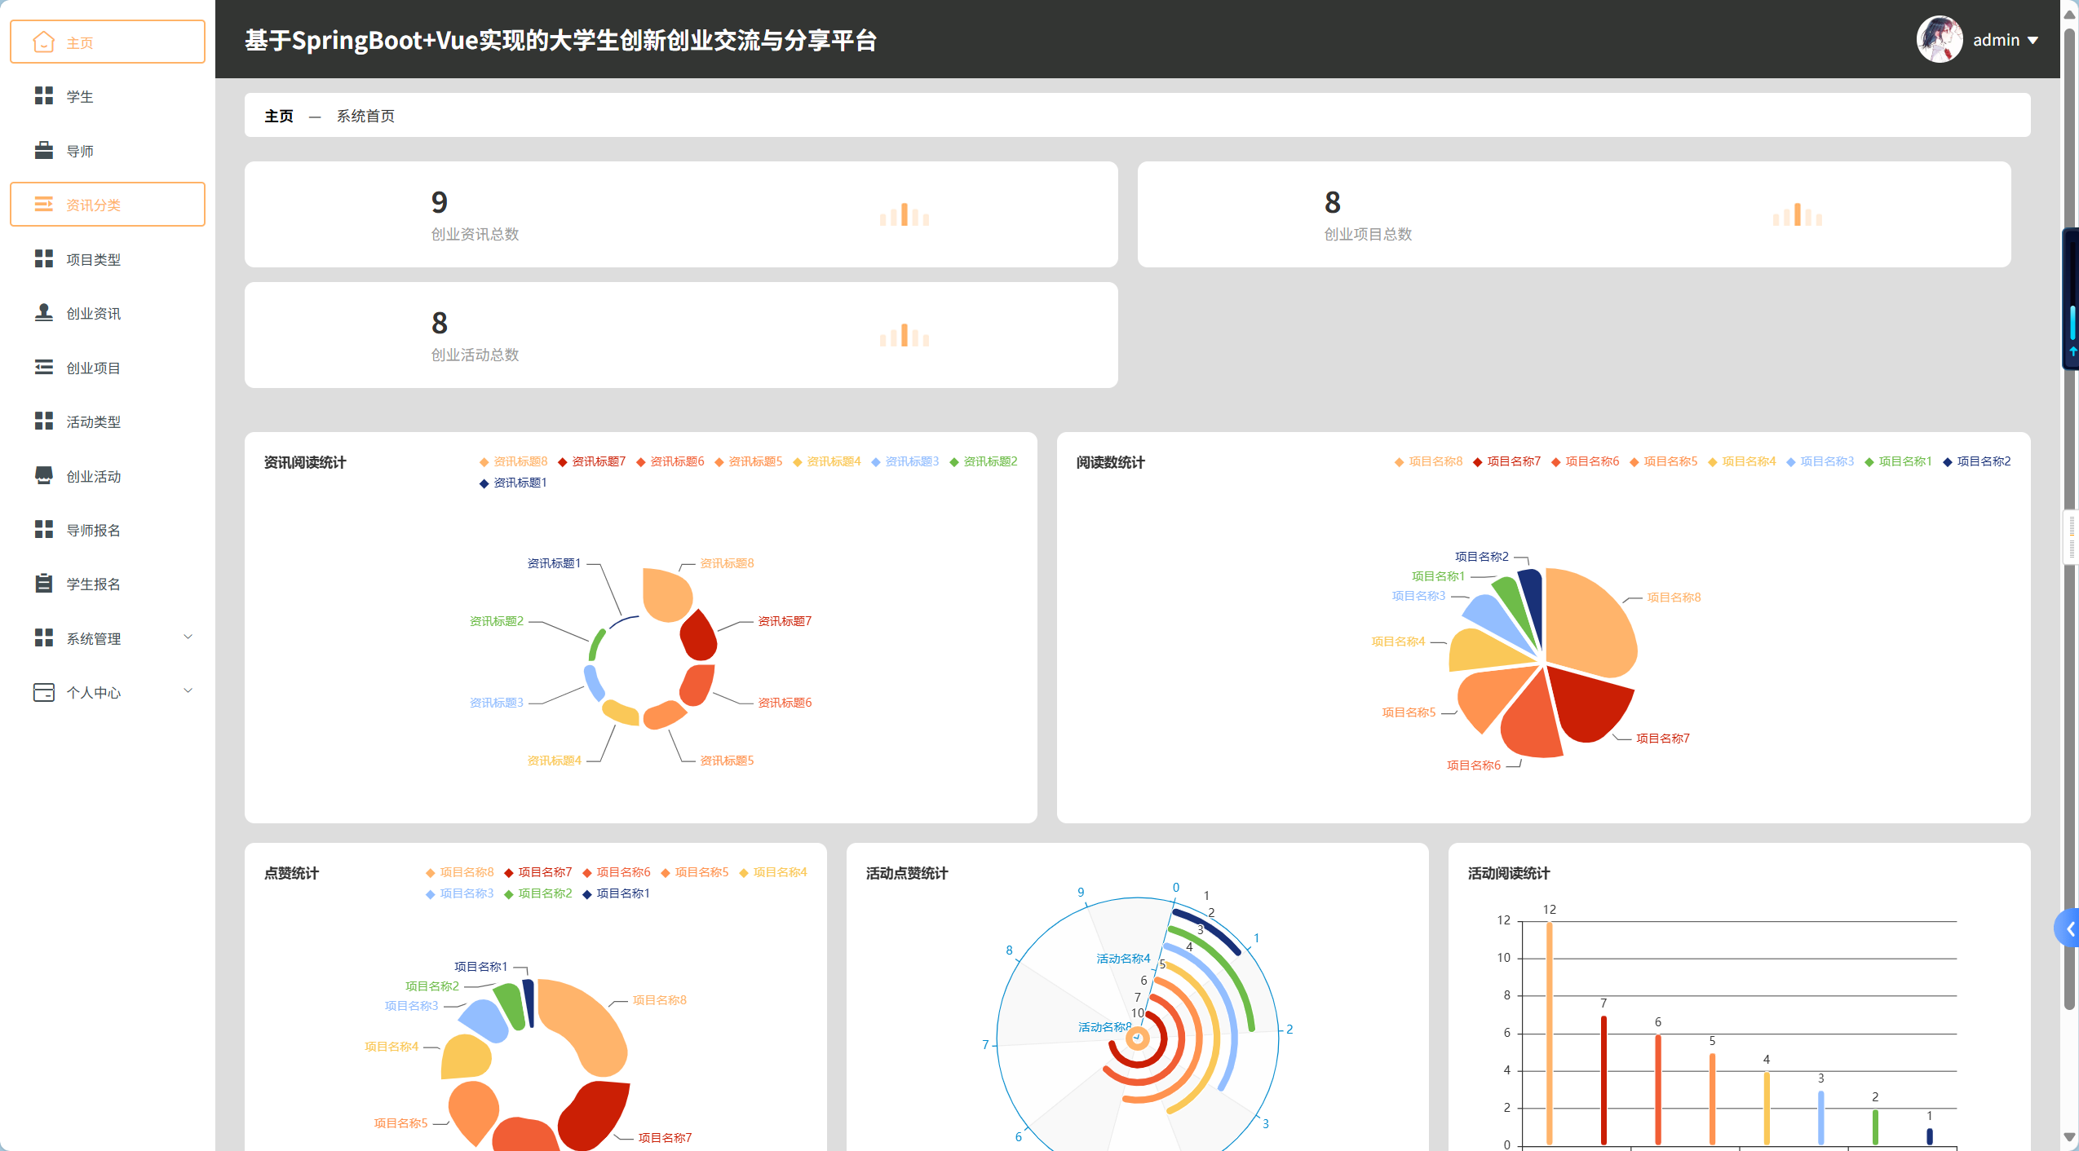This screenshot has height=1151, width=2079.
Task: Click the card icon next to 个人中心
Action: point(44,692)
